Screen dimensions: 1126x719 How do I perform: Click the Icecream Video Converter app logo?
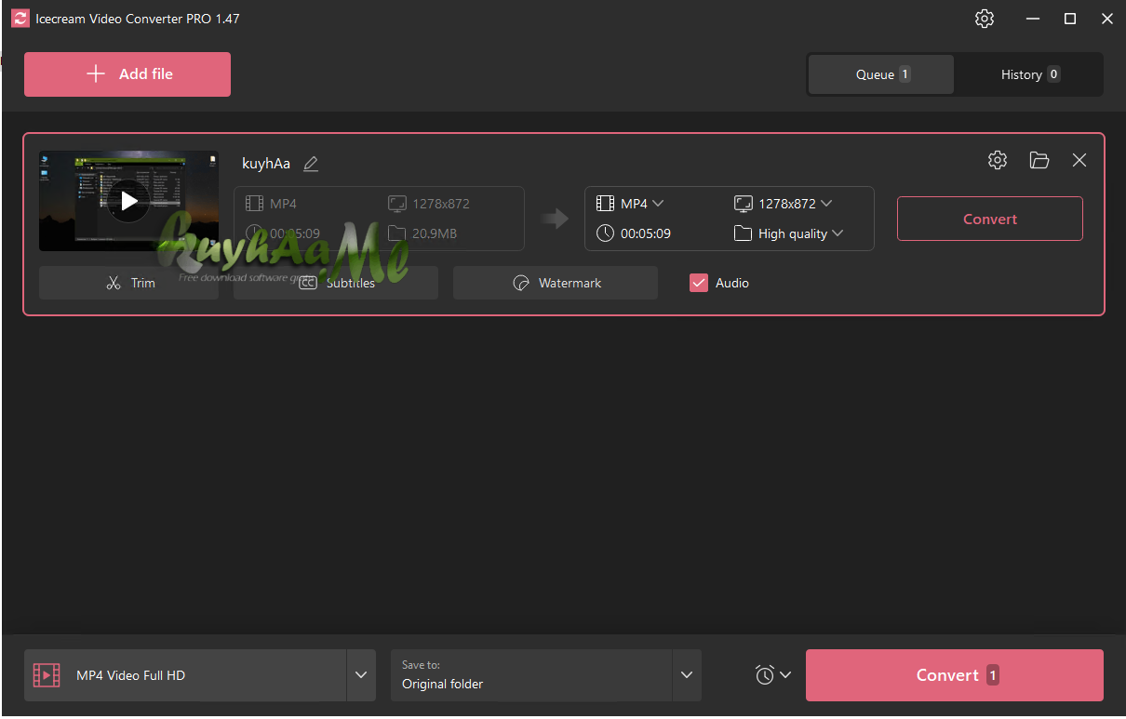tap(20, 19)
